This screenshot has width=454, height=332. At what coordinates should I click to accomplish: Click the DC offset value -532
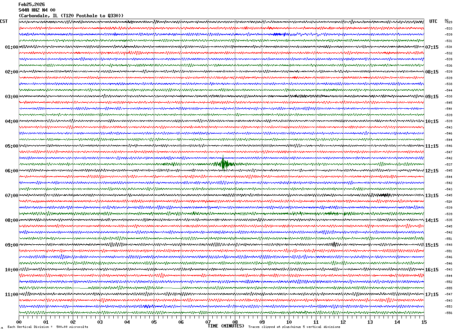(x=448, y=53)
